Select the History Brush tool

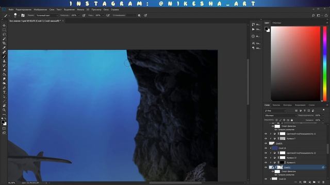4,66
